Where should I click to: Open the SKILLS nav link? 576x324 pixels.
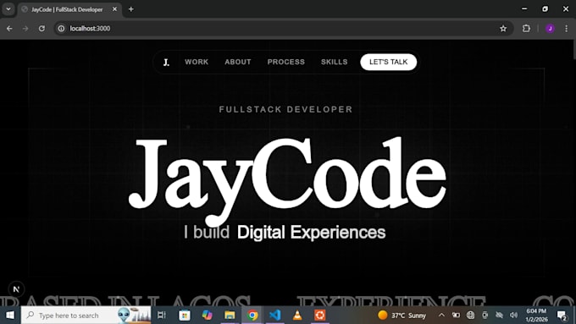(x=334, y=62)
